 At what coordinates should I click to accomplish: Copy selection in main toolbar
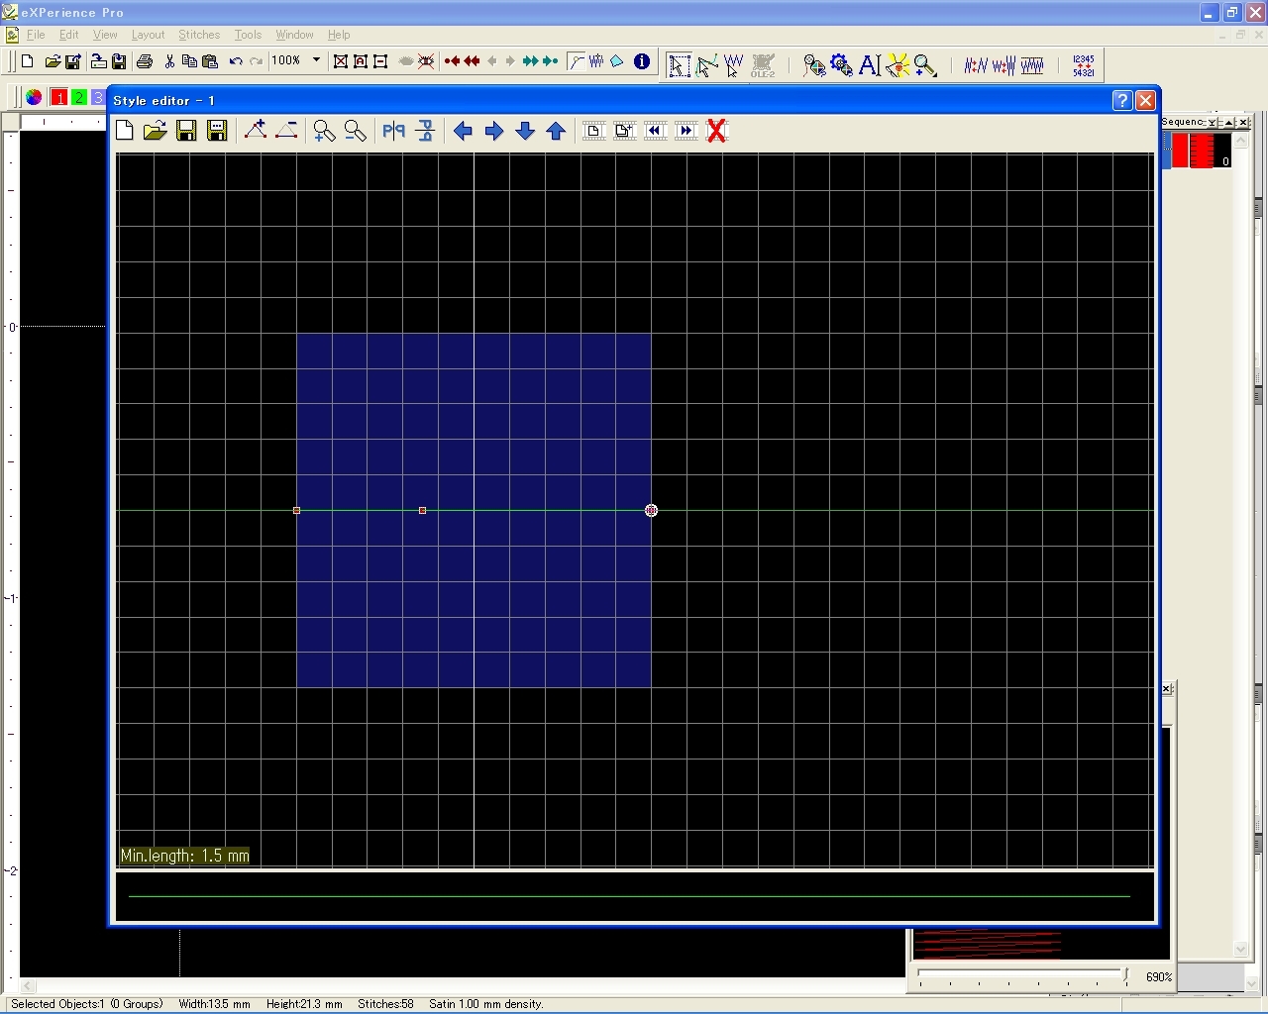(x=189, y=61)
